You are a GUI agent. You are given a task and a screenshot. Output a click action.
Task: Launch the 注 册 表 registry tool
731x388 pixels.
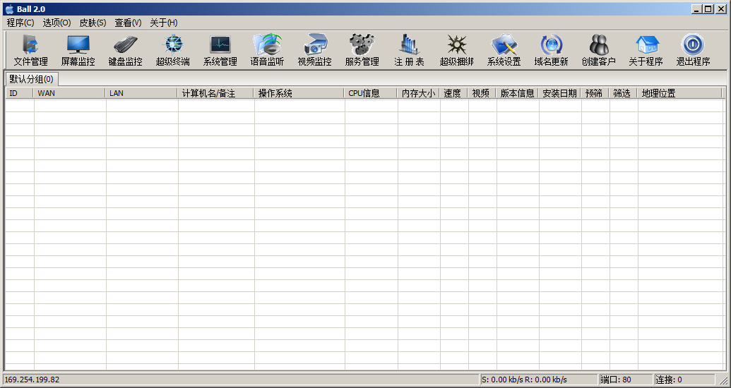pyautogui.click(x=409, y=50)
